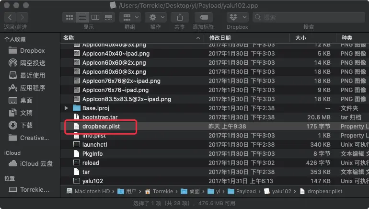
Task: Go to yl folder in path bar
Action: [x=214, y=191]
